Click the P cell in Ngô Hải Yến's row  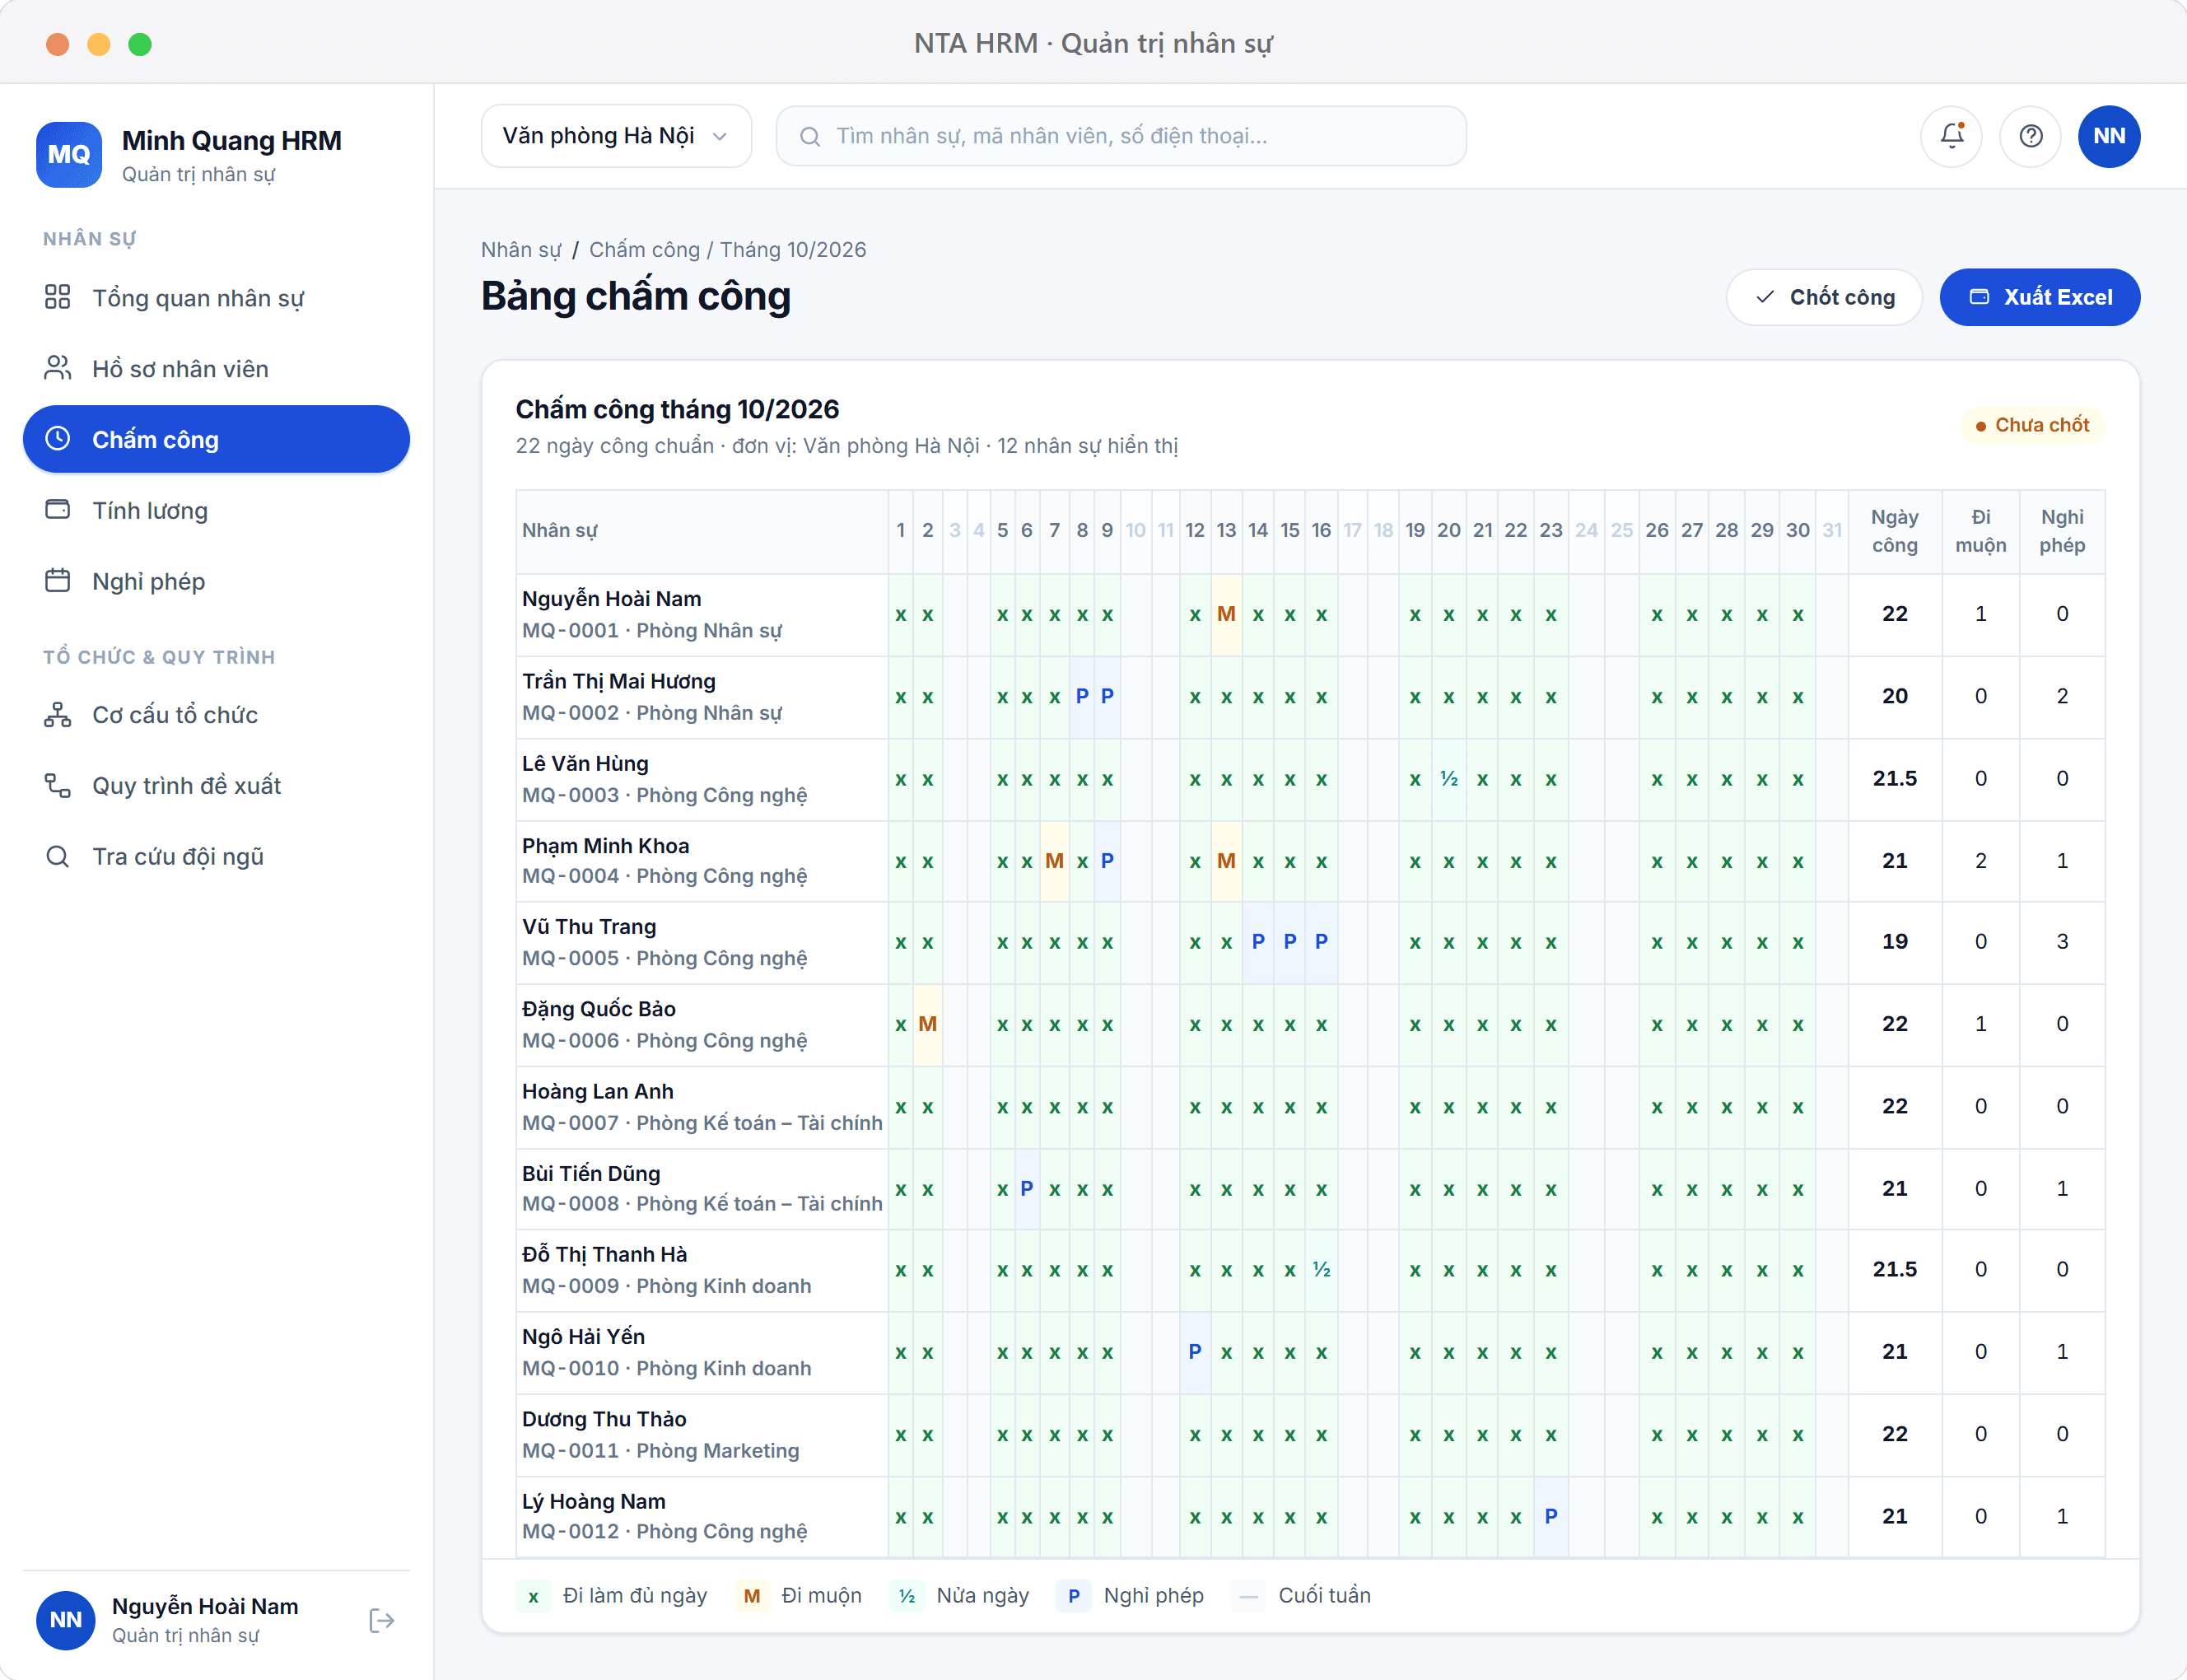pyautogui.click(x=1195, y=1352)
